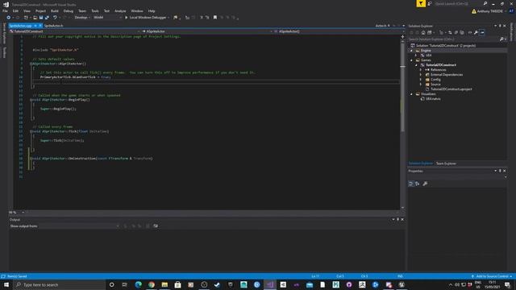Click the Property Pages wrench icon

pos(425,184)
